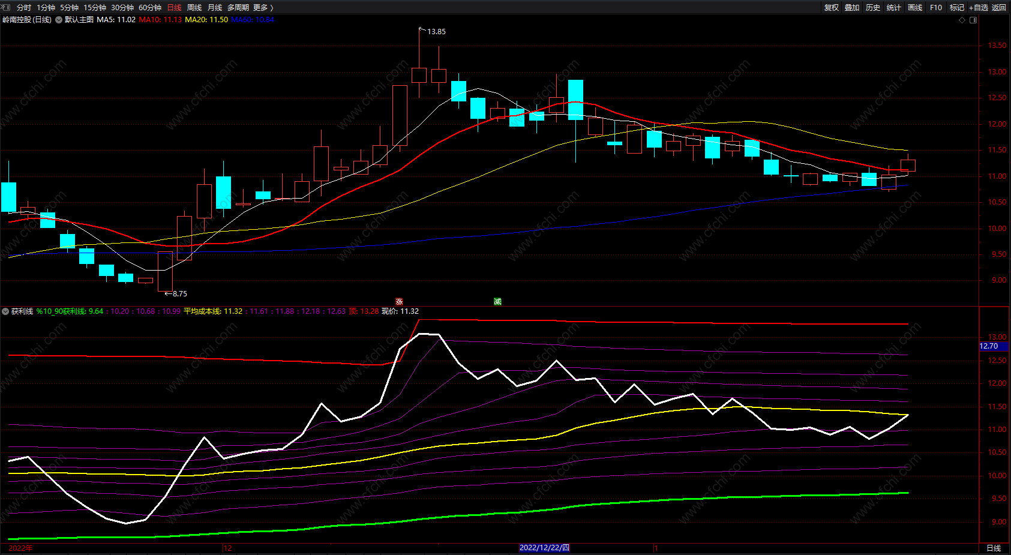1011x555 pixels.
Task: Open F10 company information
Action: click(936, 8)
